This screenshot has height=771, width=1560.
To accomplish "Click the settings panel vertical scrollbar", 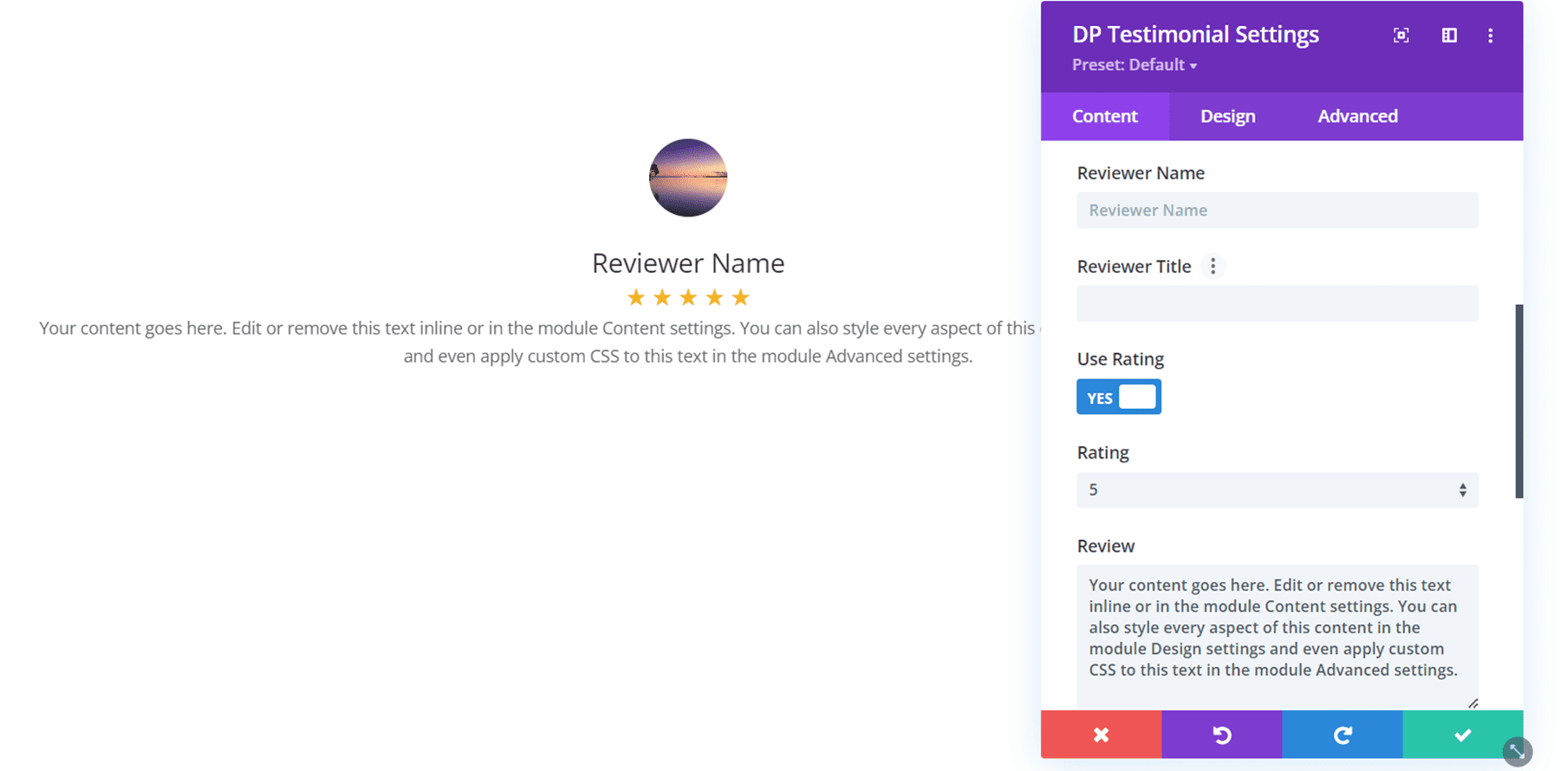I will 1518,401.
